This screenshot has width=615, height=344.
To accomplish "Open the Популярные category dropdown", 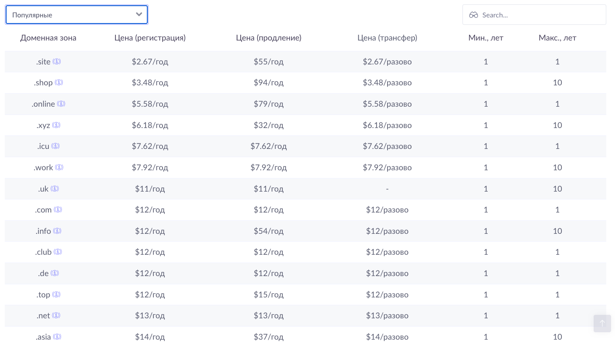I will click(x=77, y=15).
